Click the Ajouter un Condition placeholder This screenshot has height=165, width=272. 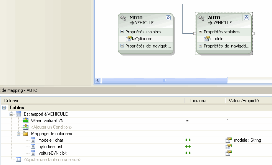click(x=51, y=127)
